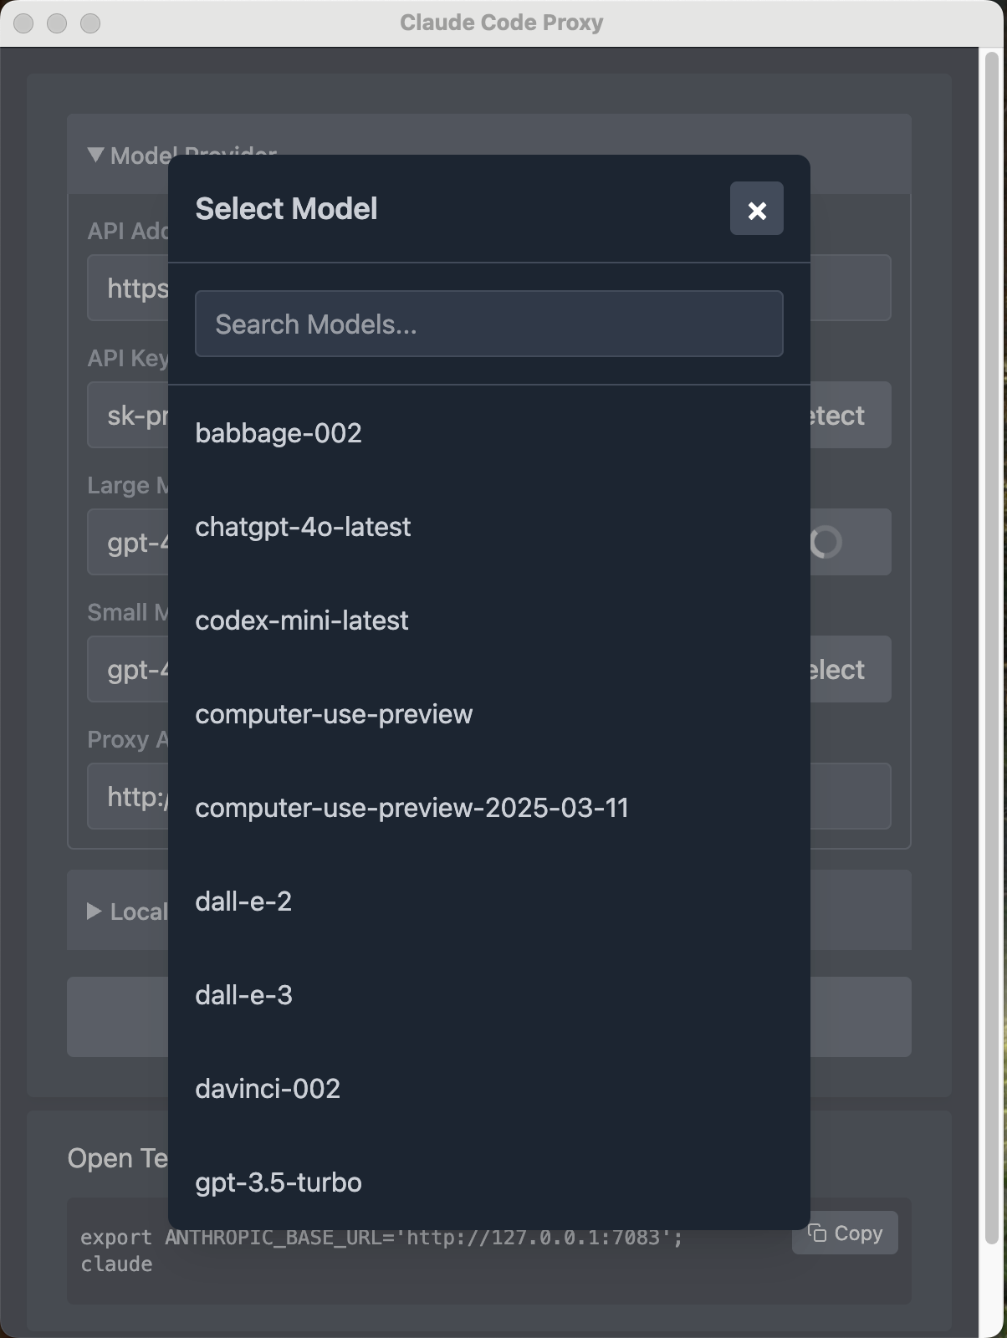Image resolution: width=1007 pixels, height=1338 pixels.
Task: Expand the Local section triangle
Action: 94,911
